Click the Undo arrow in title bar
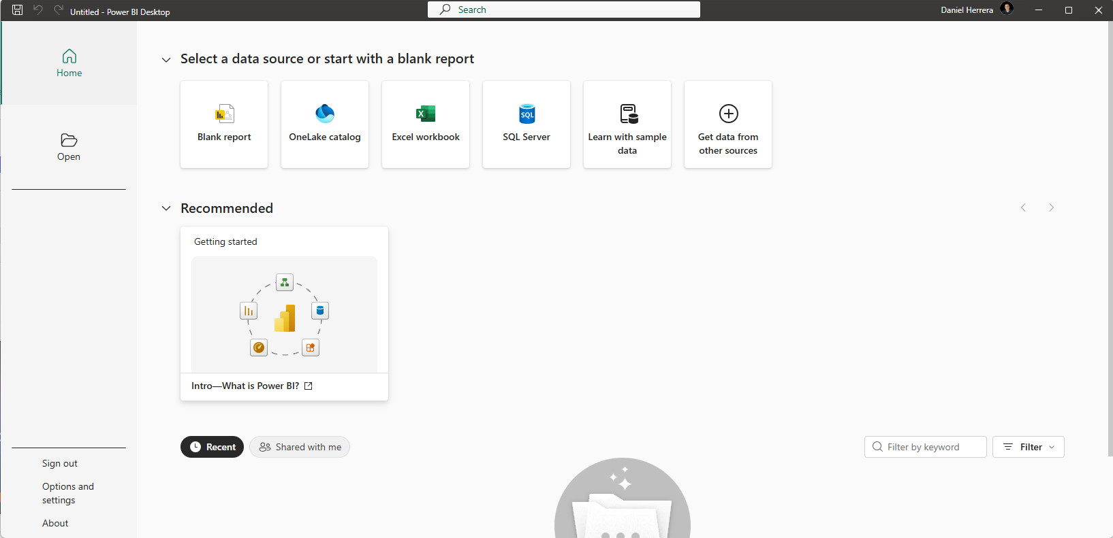 (38, 10)
